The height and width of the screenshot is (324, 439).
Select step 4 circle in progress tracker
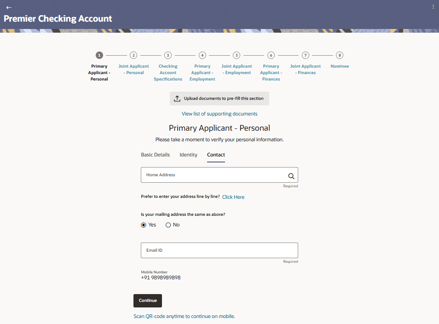point(202,55)
